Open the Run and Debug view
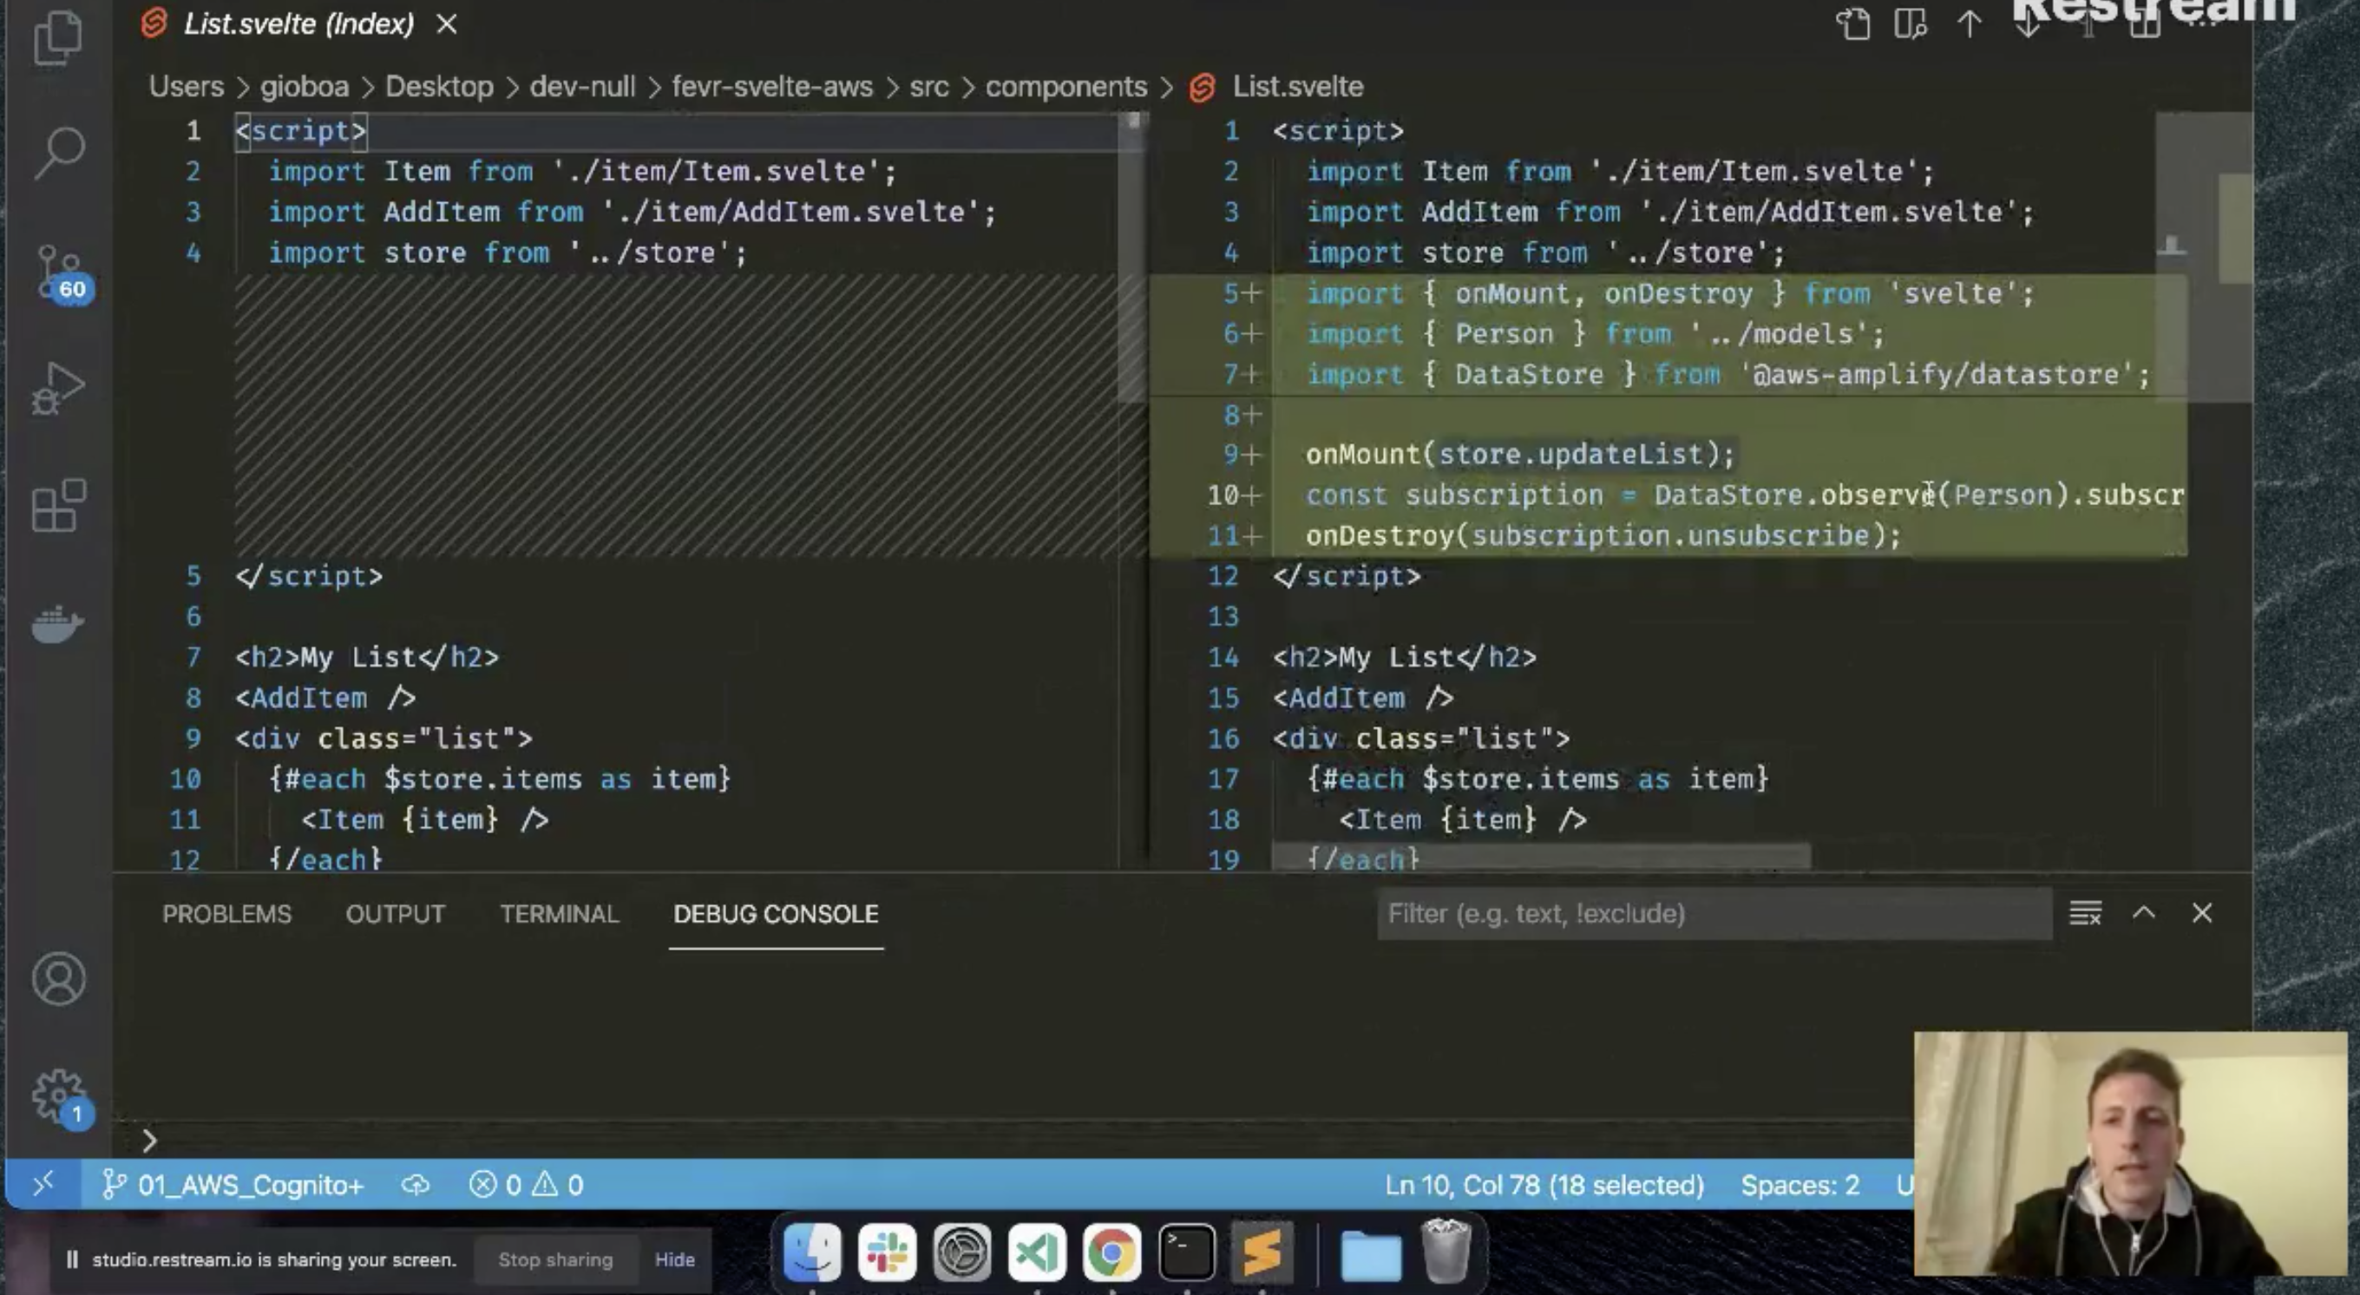The image size is (2360, 1295). (59, 389)
